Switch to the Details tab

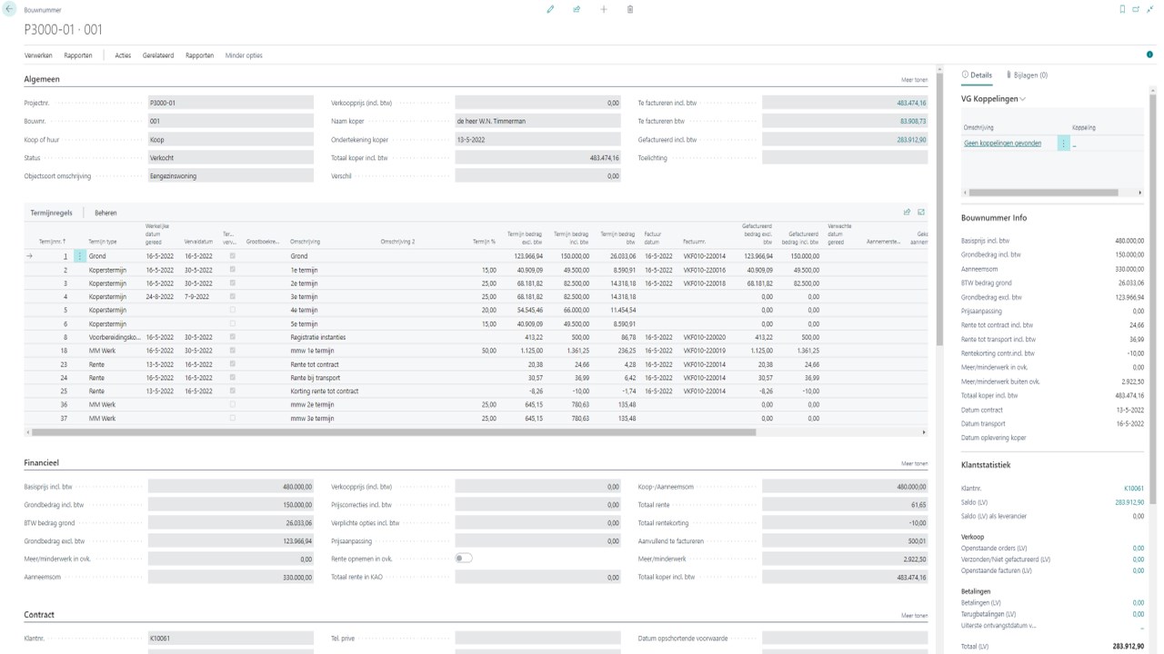(x=978, y=75)
